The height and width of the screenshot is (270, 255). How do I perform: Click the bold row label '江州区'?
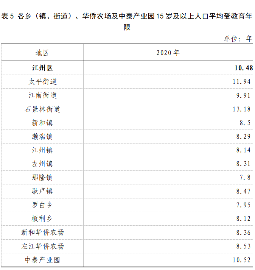click(x=42, y=68)
